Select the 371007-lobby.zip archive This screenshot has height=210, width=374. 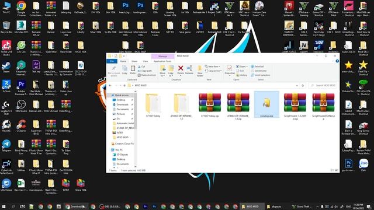pyautogui.click(x=210, y=104)
